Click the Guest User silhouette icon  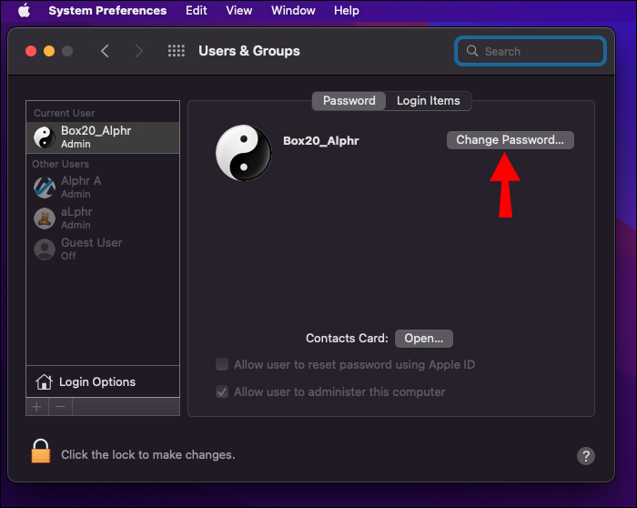click(x=45, y=249)
